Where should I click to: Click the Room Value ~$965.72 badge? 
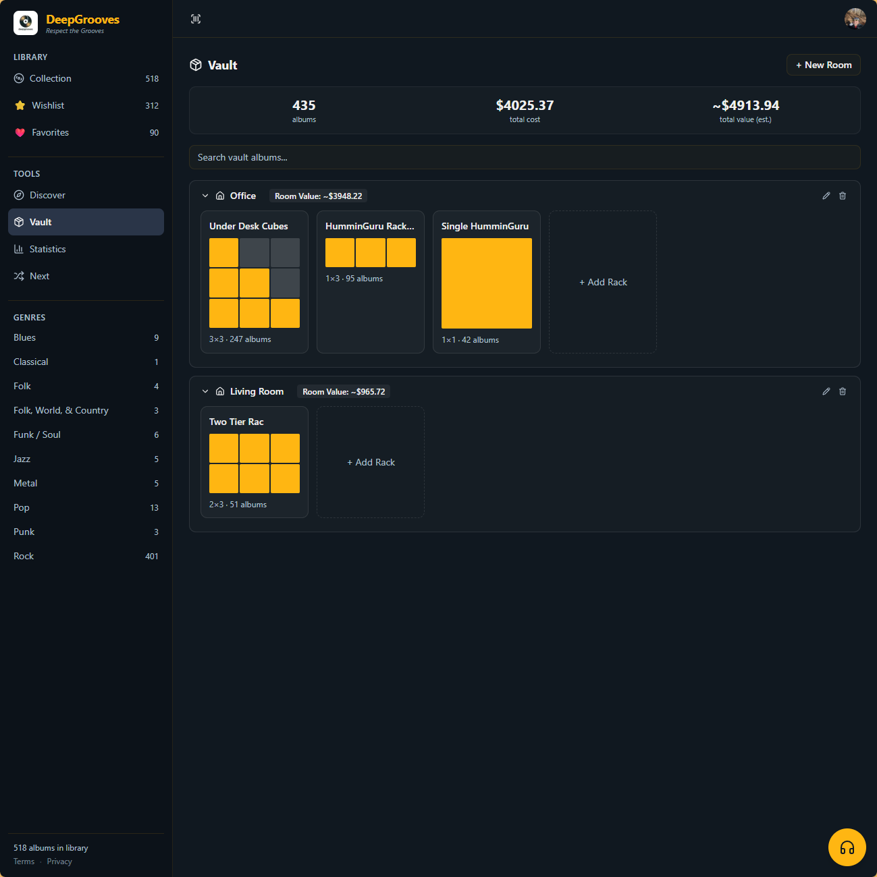click(344, 392)
